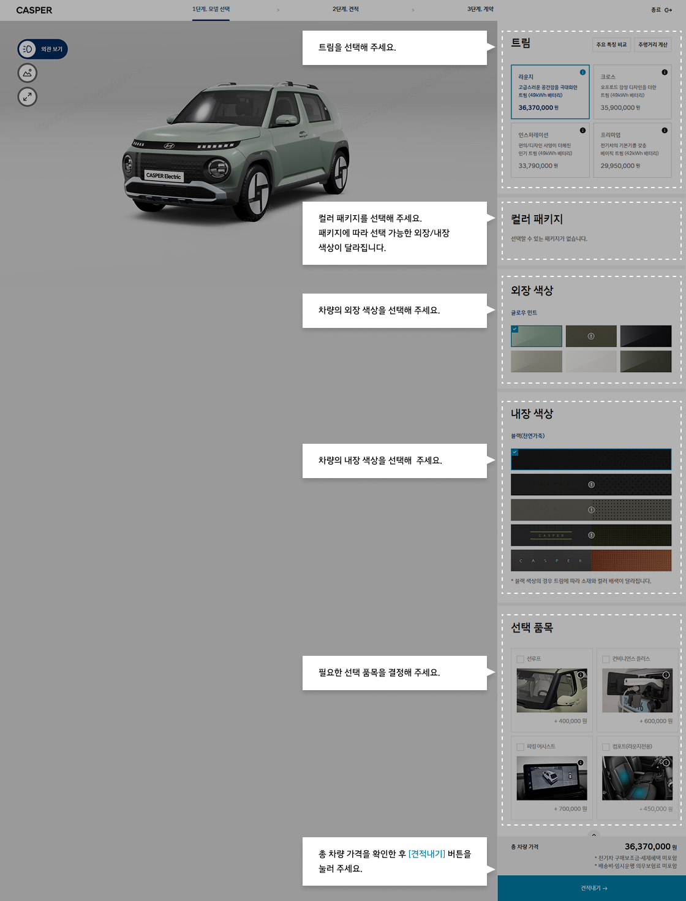The height and width of the screenshot is (901, 686).
Task: Check the 컨비니언스 플러스 option
Action: tap(606, 660)
